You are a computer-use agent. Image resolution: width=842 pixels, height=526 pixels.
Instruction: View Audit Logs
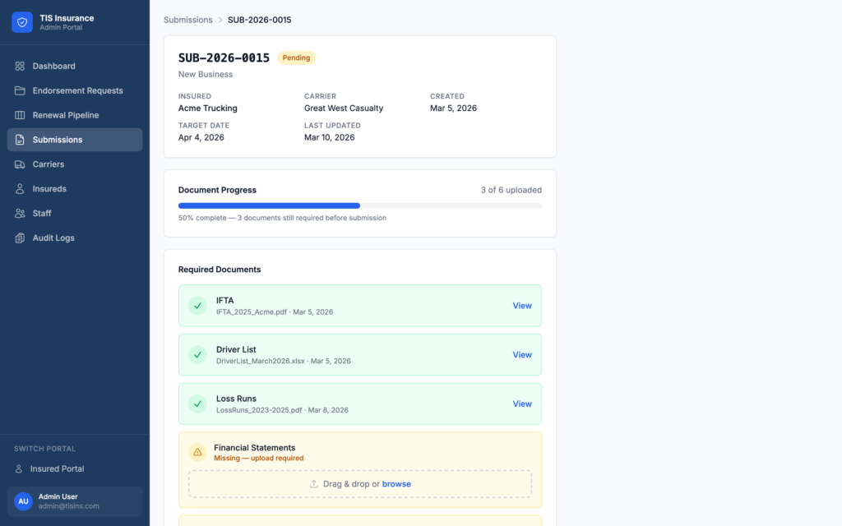75,238
